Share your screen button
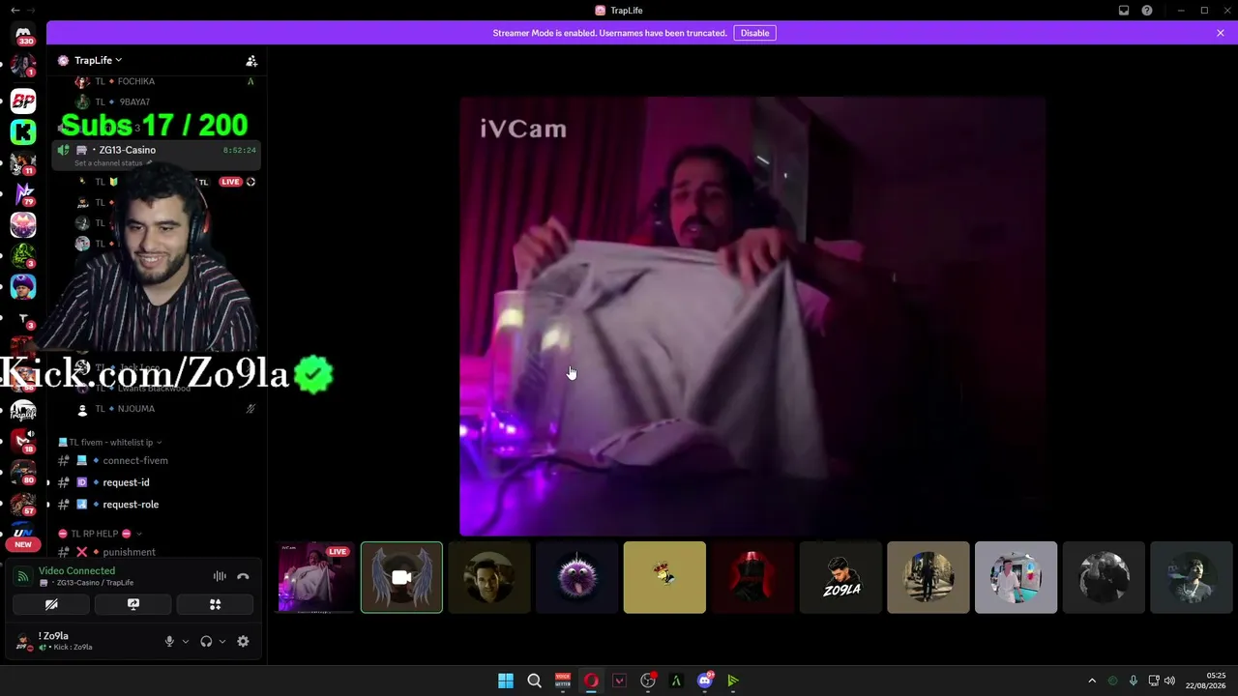This screenshot has width=1238, height=696. point(133,604)
